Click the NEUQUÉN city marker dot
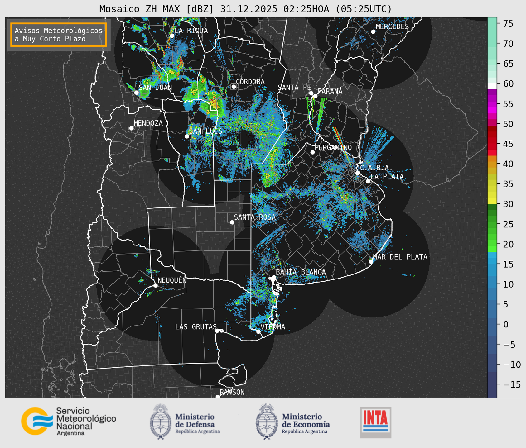 tap(155, 285)
